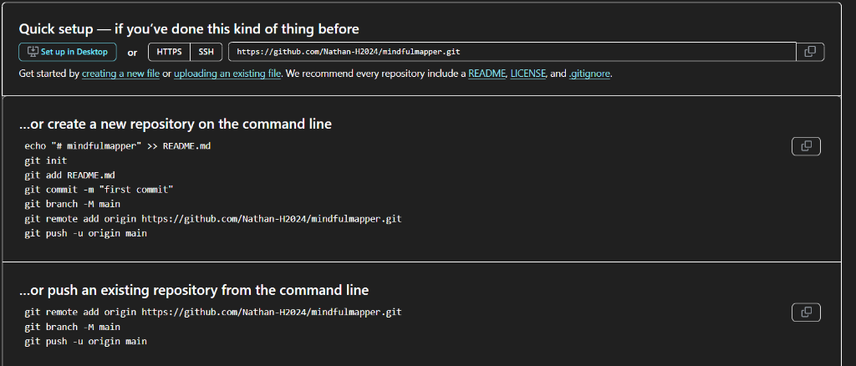Open the "creating a new file" link
The width and height of the screenshot is (856, 366).
(x=120, y=74)
